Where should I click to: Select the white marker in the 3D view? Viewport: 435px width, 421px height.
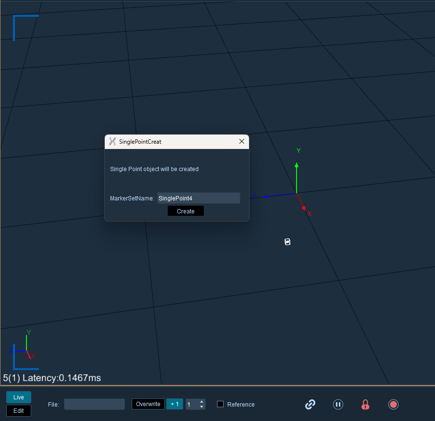(287, 242)
